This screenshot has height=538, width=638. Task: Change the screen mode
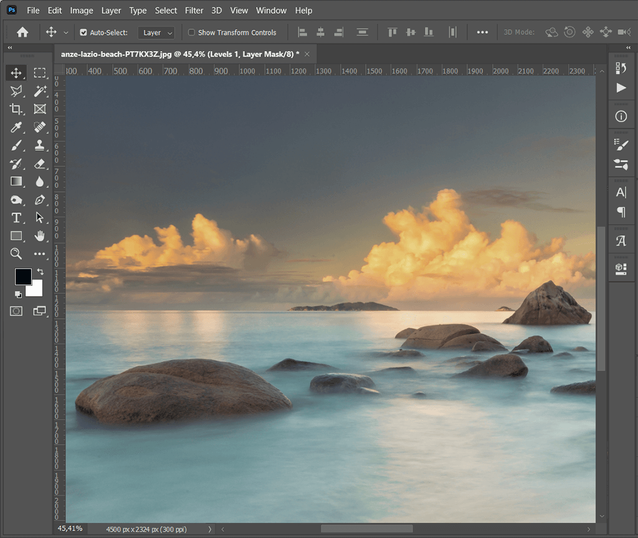[x=39, y=311]
